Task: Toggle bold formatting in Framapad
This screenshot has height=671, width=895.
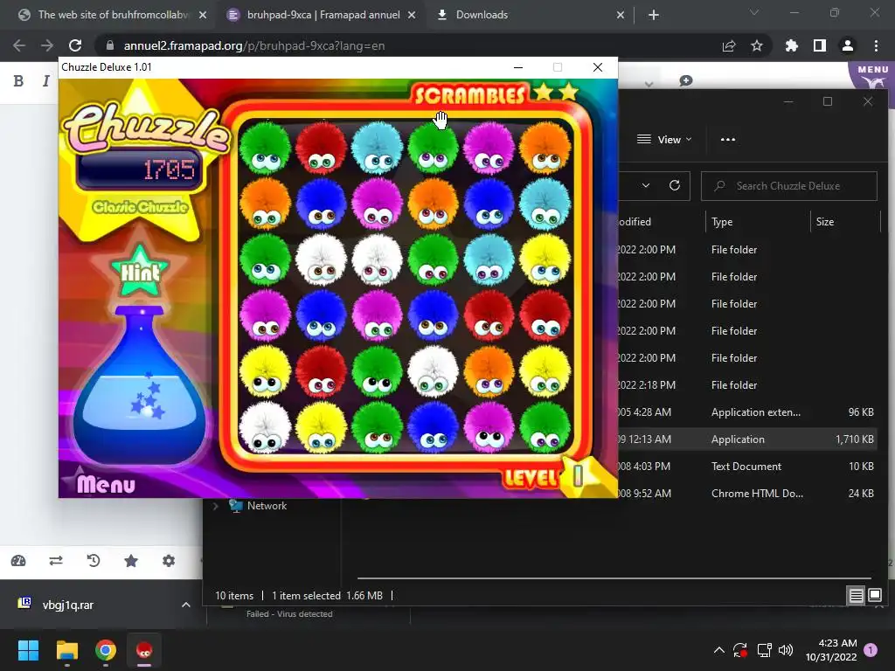Action: point(18,81)
